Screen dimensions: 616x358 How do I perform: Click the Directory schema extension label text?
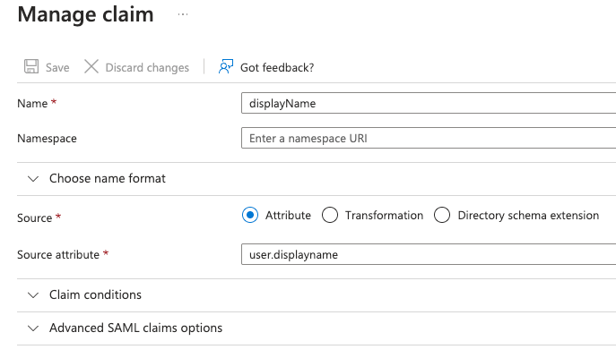528,216
